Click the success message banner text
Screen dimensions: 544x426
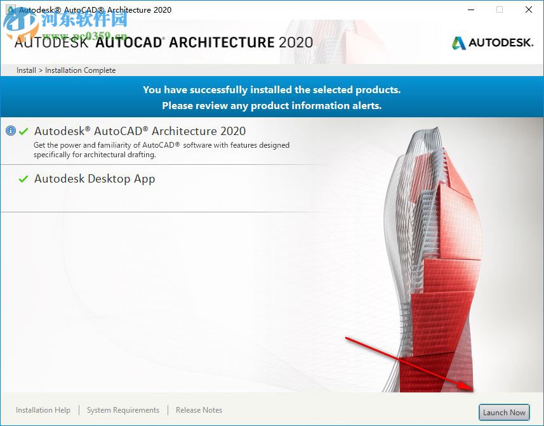272,97
